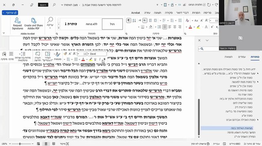The image size is (262, 146).
Task: Switch to the עמודים navigation tab
Action: pos(242,57)
